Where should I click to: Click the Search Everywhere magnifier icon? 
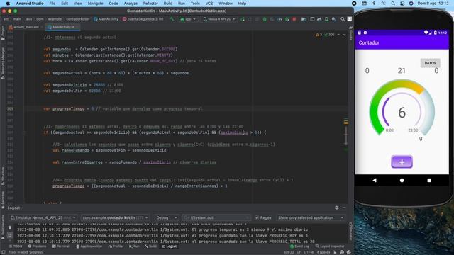[x=343, y=19]
